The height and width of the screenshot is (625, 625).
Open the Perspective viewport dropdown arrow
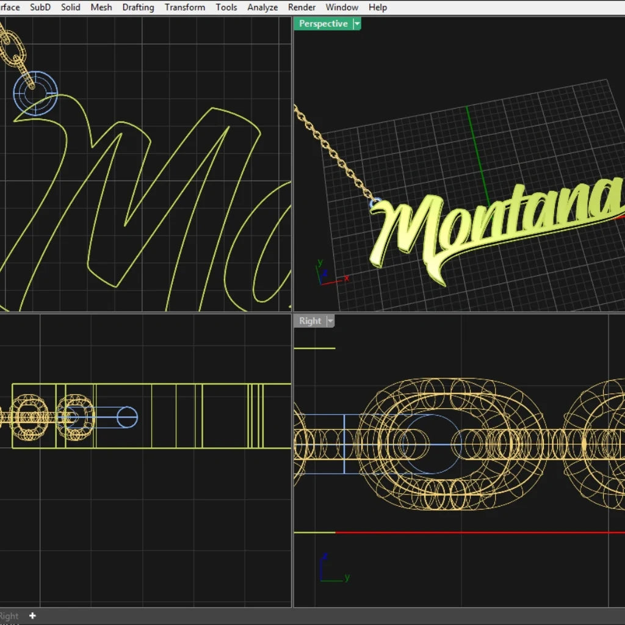click(x=357, y=24)
